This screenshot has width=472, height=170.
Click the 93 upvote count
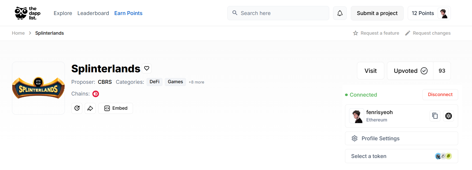[x=442, y=71]
